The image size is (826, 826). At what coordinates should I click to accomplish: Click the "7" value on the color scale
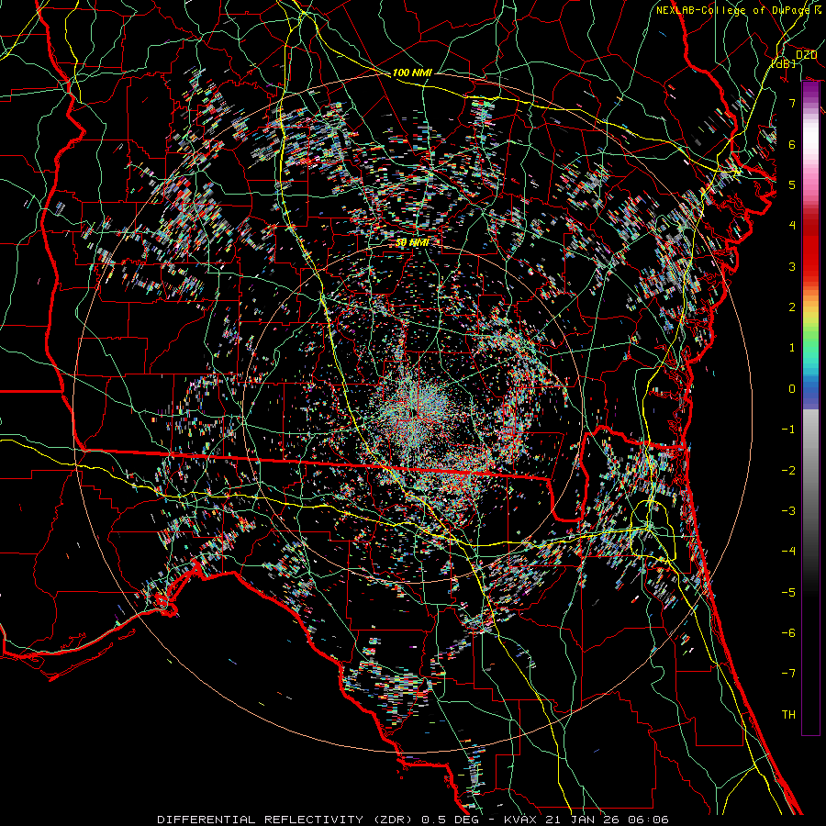[x=792, y=103]
